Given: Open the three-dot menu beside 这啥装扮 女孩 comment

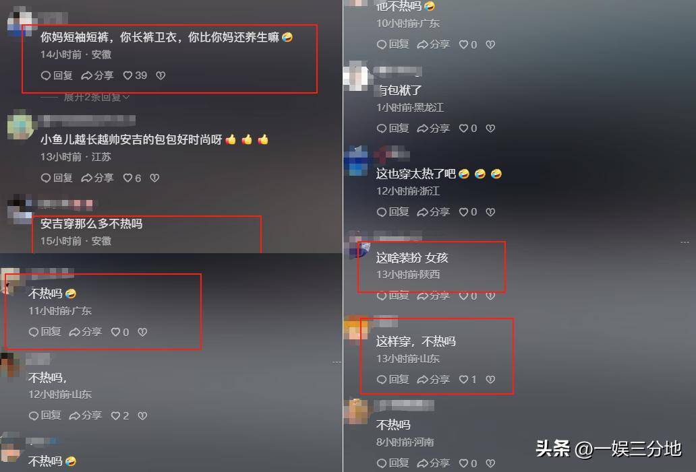Looking at the screenshot, I should (x=685, y=242).
